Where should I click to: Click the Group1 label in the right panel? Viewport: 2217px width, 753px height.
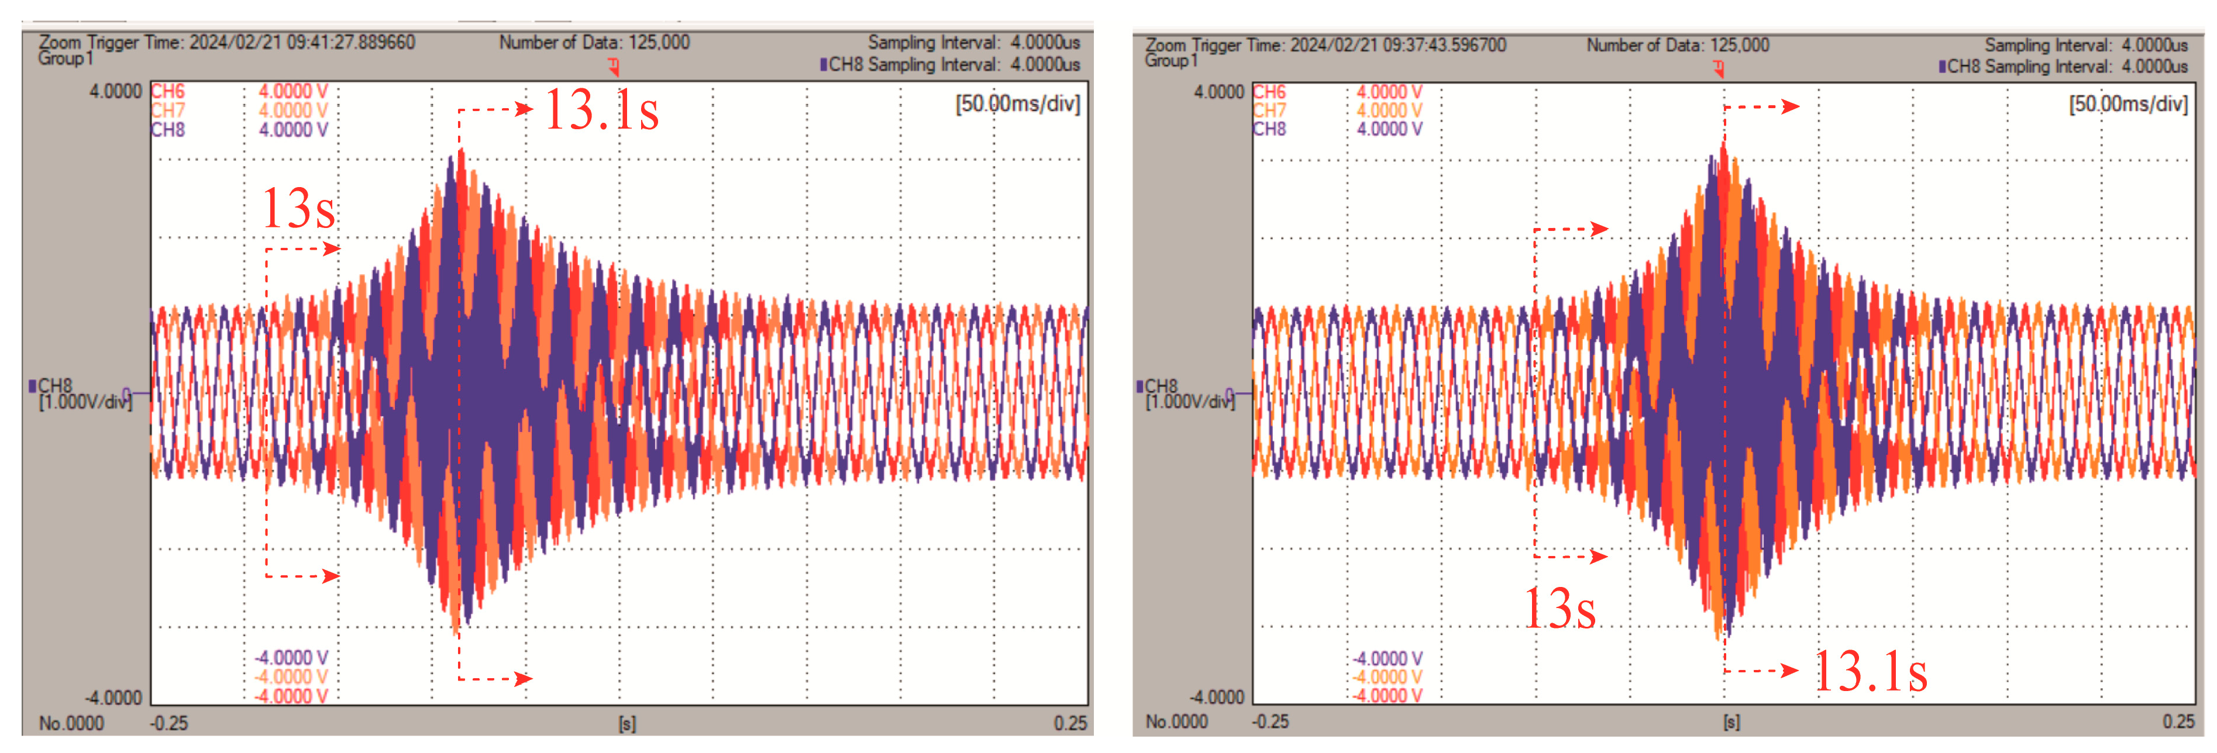click(1171, 60)
